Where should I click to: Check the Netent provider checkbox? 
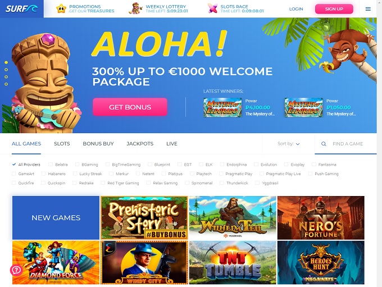point(138,174)
